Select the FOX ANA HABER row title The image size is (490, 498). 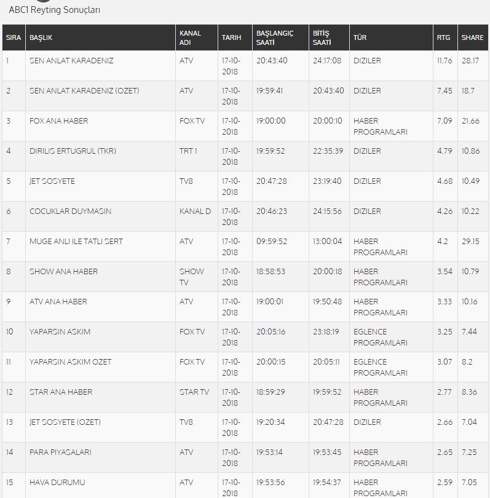[59, 121]
